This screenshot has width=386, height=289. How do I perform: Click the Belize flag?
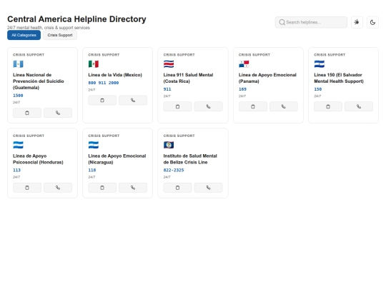(x=169, y=145)
